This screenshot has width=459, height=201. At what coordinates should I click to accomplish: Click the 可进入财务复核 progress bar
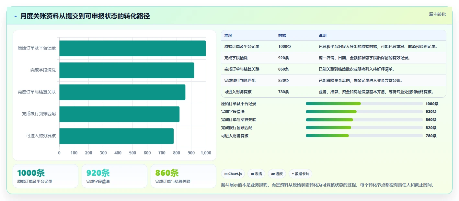click(x=364, y=136)
